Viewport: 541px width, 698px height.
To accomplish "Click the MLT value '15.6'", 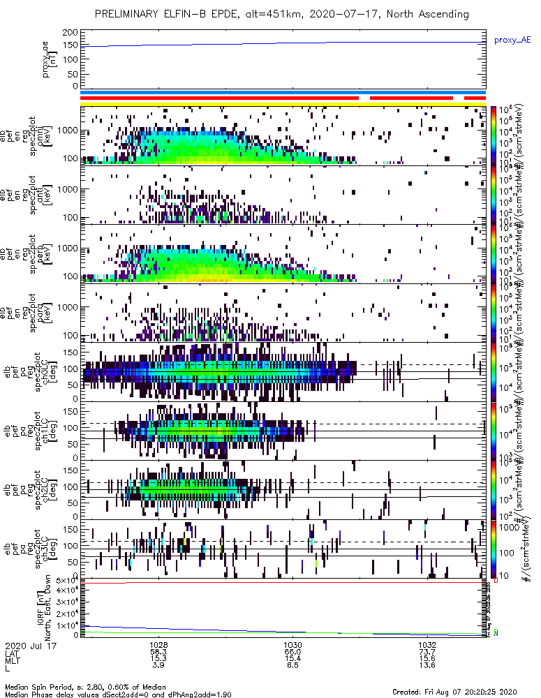I will (427, 658).
